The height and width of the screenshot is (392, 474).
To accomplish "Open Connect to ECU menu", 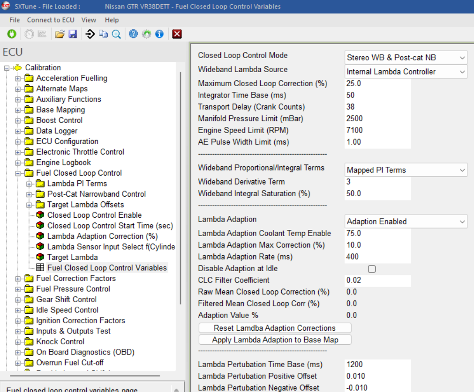I will (51, 20).
